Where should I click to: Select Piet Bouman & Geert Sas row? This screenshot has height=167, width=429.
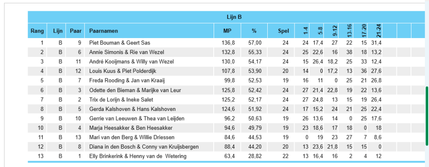[119, 43]
